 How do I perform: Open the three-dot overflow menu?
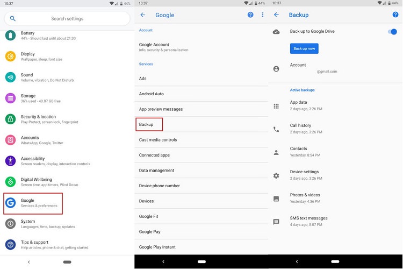coord(262,15)
